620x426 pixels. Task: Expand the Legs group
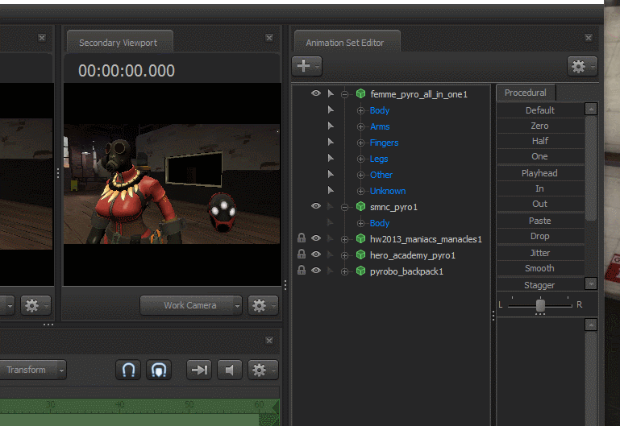tap(360, 159)
